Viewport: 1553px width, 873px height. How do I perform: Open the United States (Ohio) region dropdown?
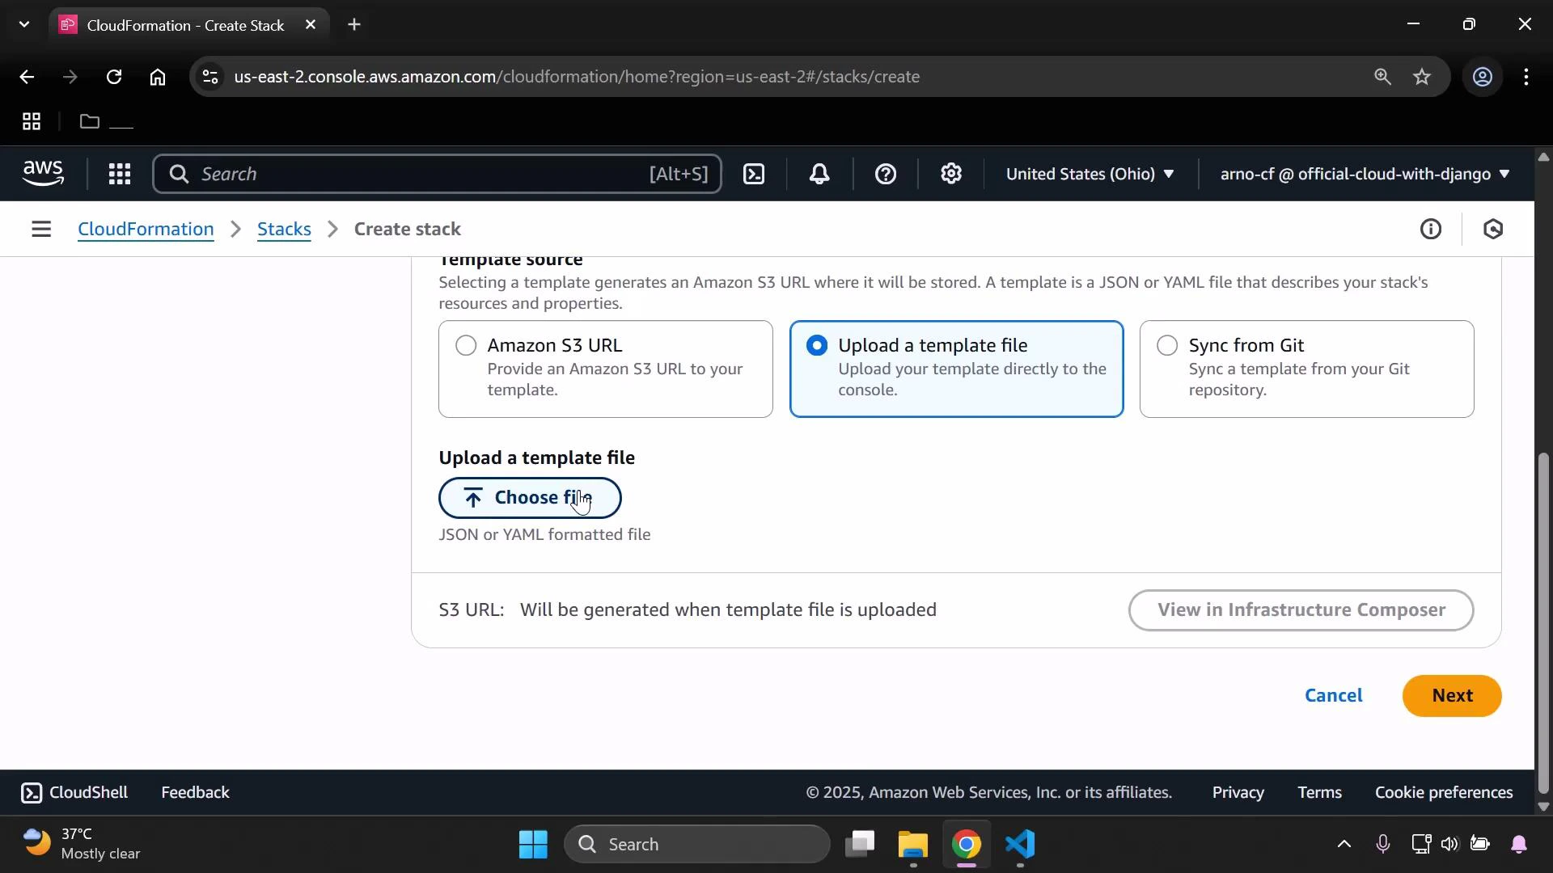click(1090, 174)
